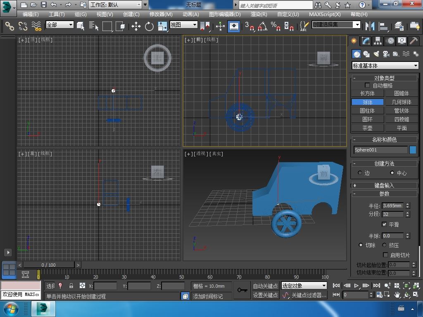
Task: Activate the Select and Move tool
Action: coord(136,26)
